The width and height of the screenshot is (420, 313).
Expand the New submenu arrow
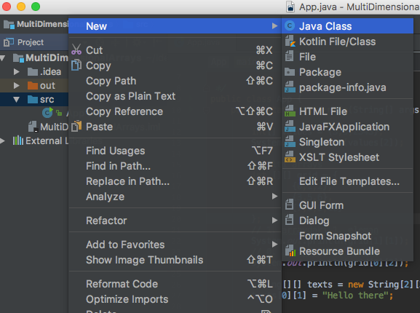coord(274,26)
